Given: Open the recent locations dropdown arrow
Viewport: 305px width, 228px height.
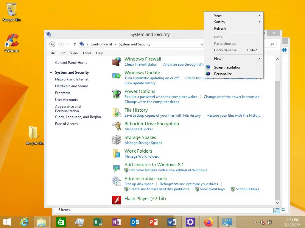Looking at the screenshot, I should pyautogui.click(x=68, y=44).
